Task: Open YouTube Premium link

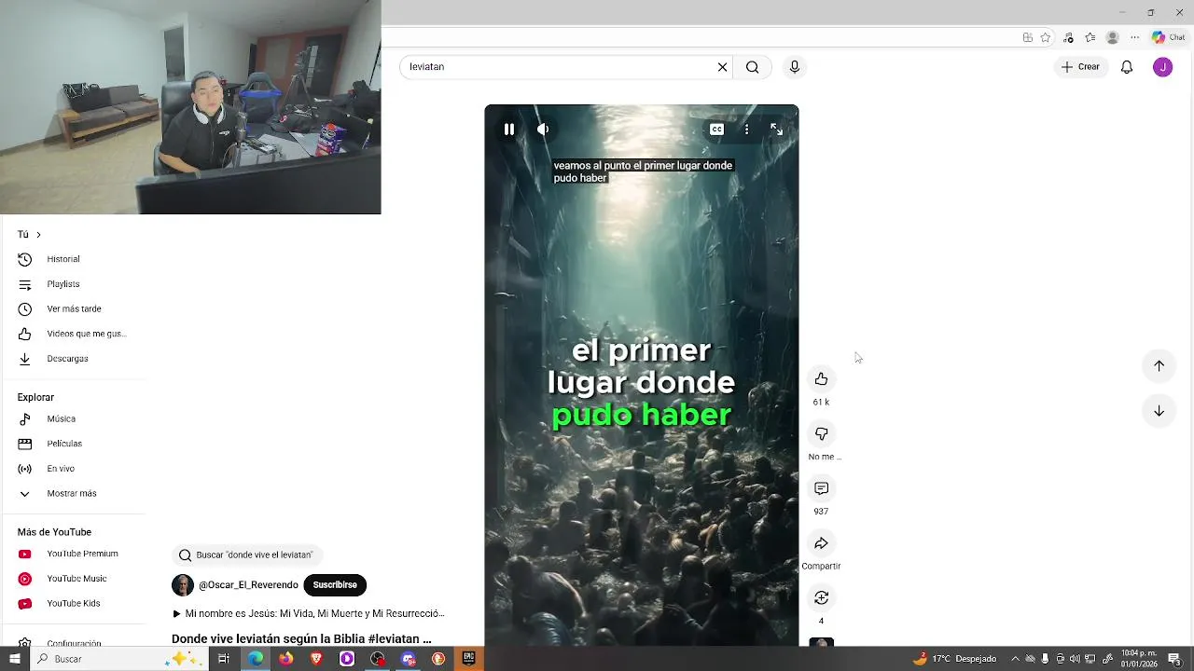Action: point(82,554)
